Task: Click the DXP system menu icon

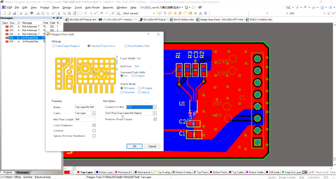Action: click(7, 7)
